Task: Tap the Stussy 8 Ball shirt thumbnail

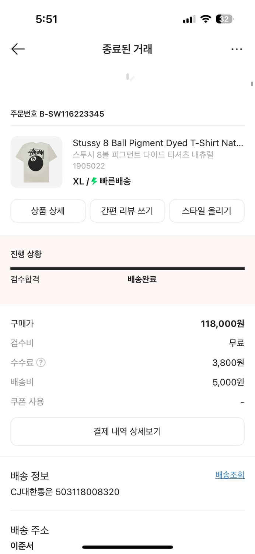Action: pyautogui.click(x=36, y=162)
